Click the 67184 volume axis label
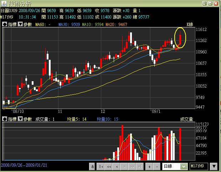221x172 pixels. (201, 138)
